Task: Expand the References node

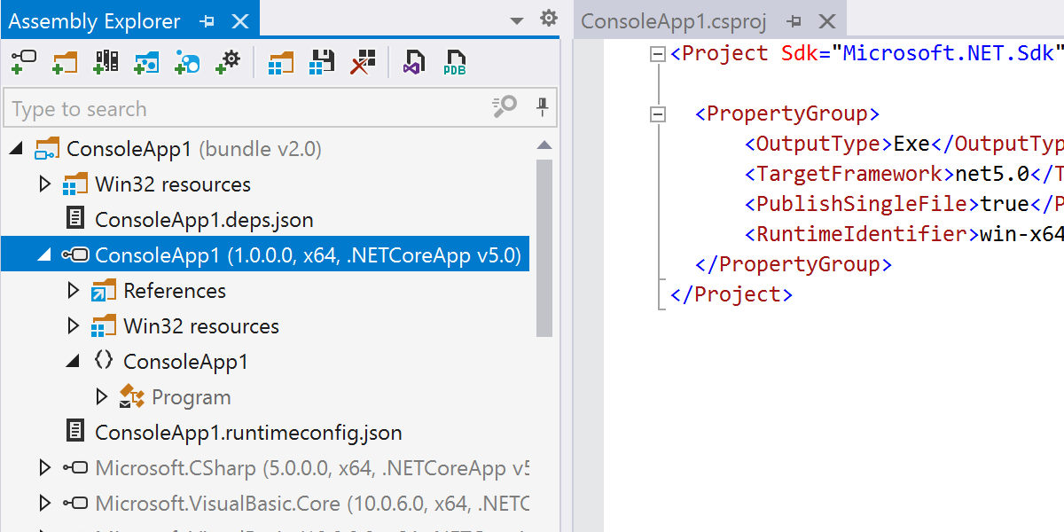Action: [x=74, y=290]
